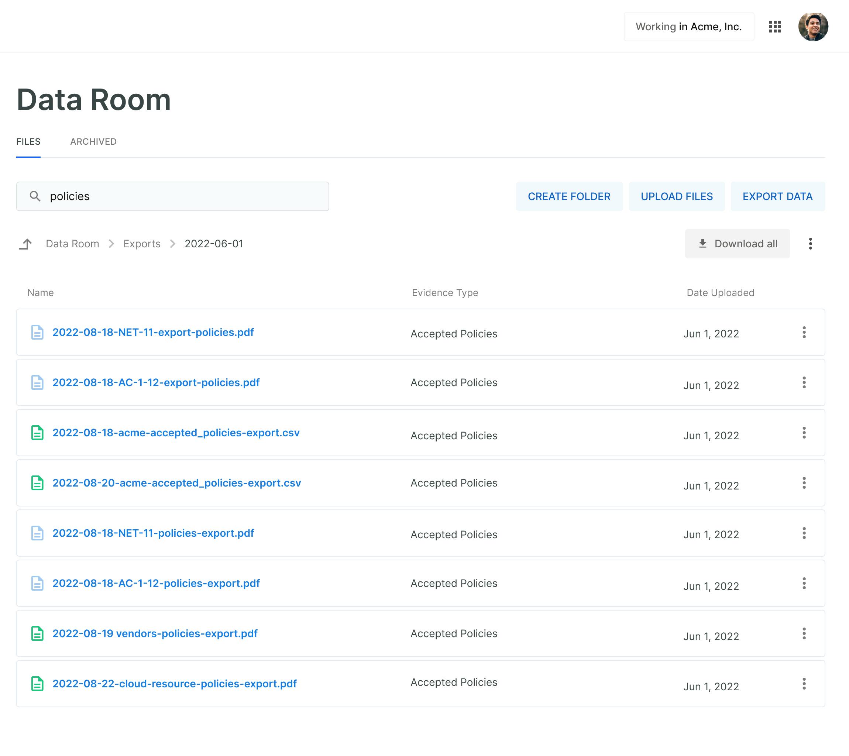Click the Create Folder button

pos(568,196)
